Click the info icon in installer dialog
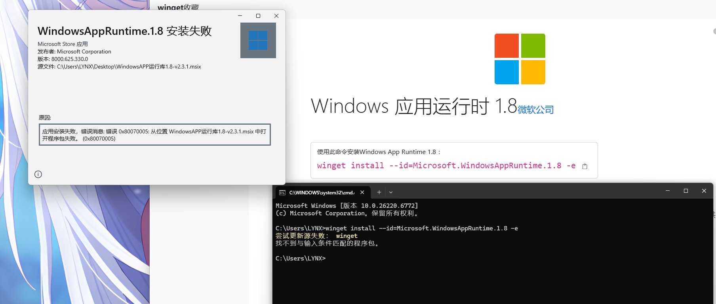Viewport: 716px width, 304px height. tap(38, 174)
